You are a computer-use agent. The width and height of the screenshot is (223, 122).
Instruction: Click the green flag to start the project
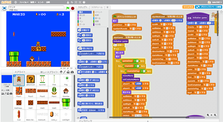[67, 8]
